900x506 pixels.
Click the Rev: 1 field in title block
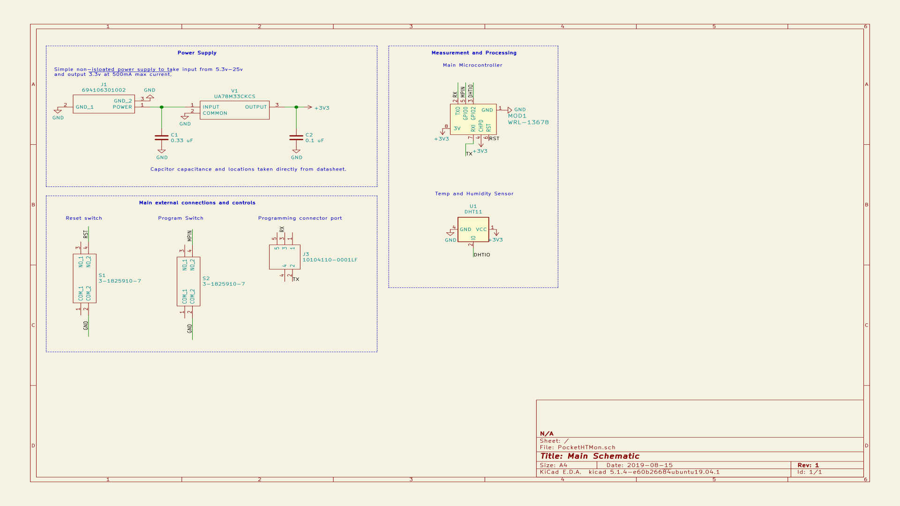[x=807, y=465]
